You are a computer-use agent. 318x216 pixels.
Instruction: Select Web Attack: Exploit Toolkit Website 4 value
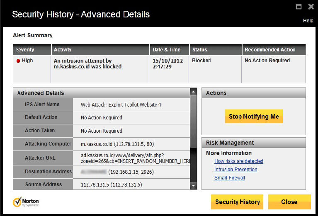[x=121, y=104]
